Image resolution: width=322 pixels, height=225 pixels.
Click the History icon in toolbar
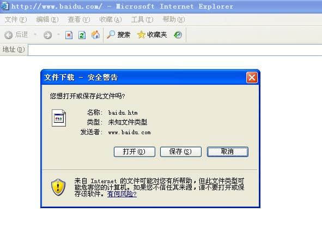coord(178,35)
